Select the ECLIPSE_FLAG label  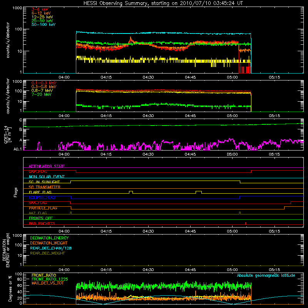coord(42,198)
